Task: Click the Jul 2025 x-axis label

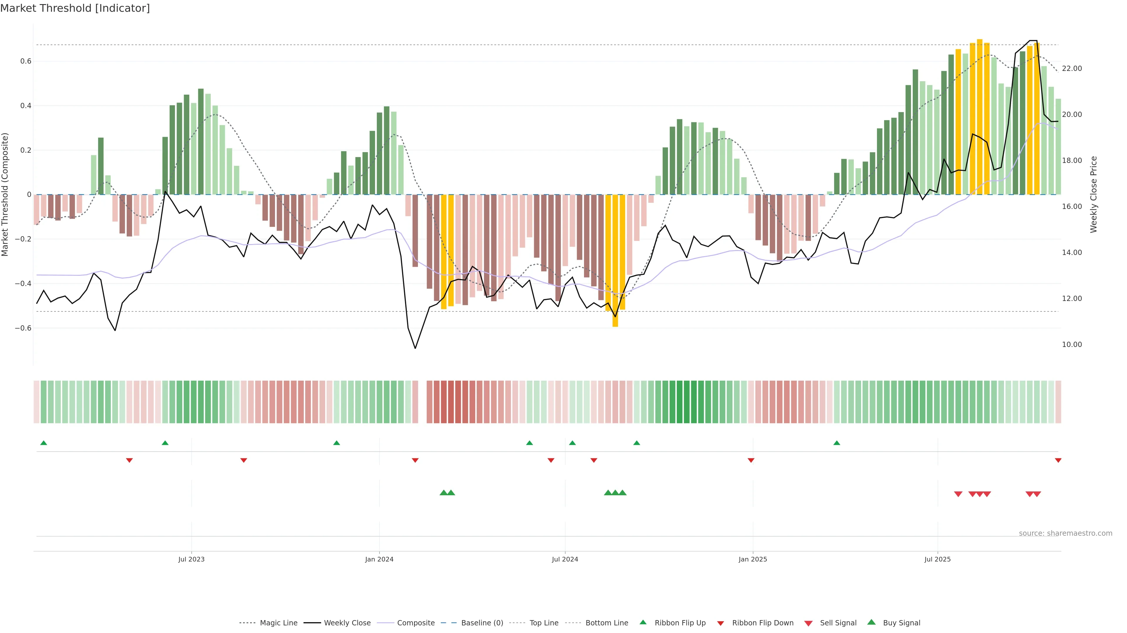Action: tap(937, 559)
